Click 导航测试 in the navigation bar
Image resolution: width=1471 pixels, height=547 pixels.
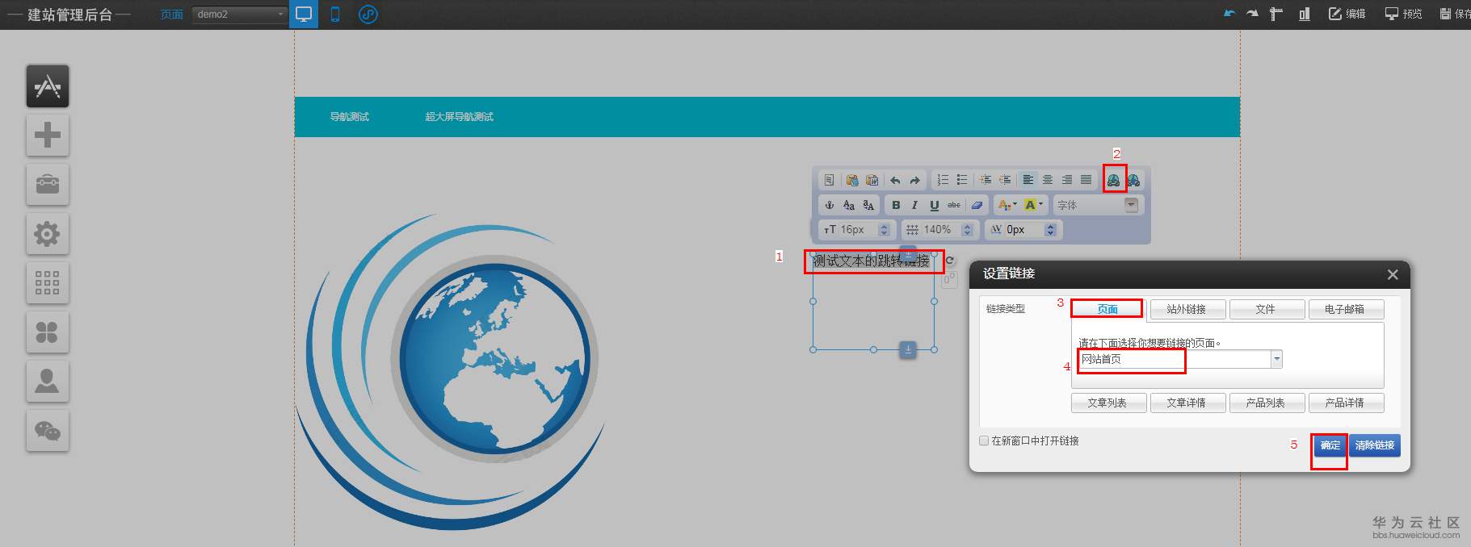349,117
